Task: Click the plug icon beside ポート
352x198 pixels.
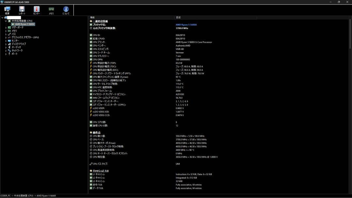Action: [9, 54]
